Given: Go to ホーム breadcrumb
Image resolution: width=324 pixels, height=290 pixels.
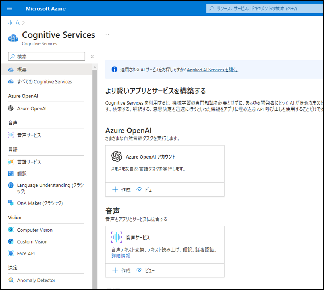Looking at the screenshot, I should tap(14, 22).
